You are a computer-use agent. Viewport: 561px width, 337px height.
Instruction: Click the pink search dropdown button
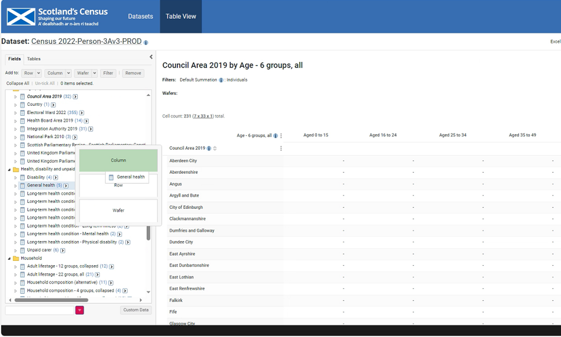(79, 310)
